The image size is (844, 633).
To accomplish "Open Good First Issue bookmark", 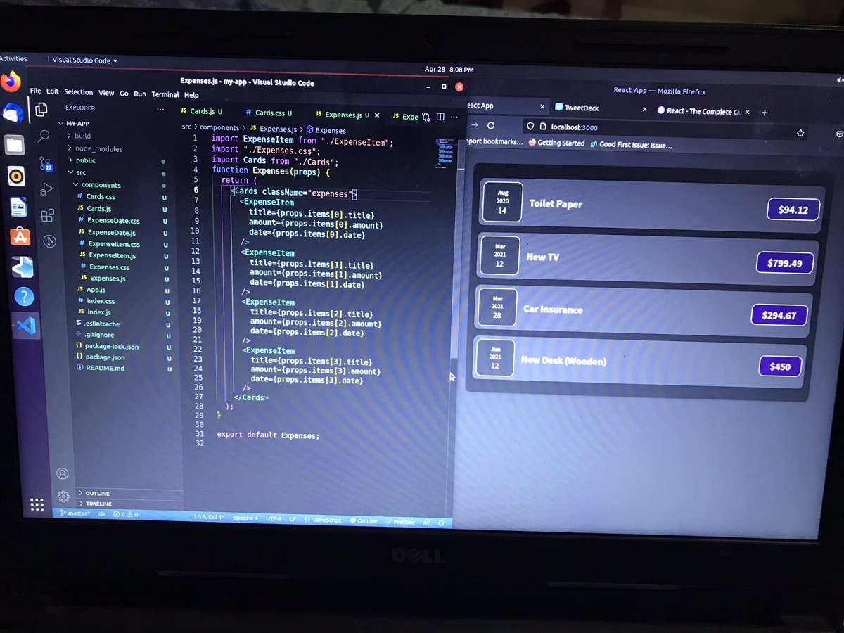I will (x=631, y=145).
